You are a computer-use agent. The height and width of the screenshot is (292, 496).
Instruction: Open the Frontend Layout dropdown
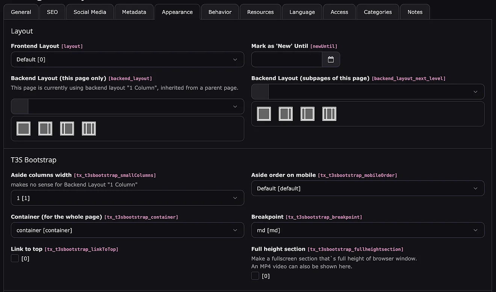click(127, 60)
